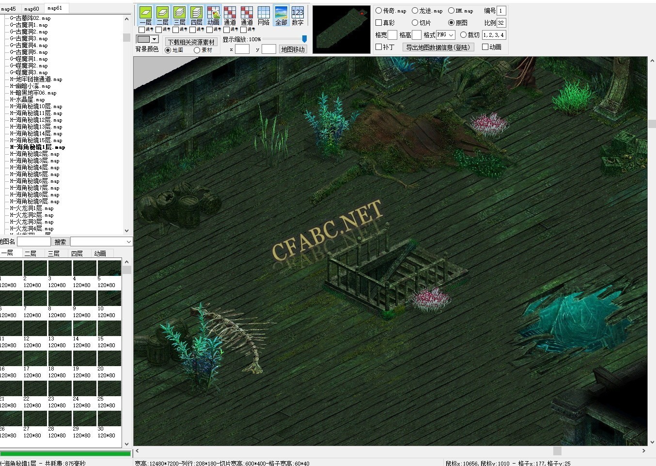Check 编号 box under 一层 icon
Screen dimensions: 656x466
click(x=142, y=30)
